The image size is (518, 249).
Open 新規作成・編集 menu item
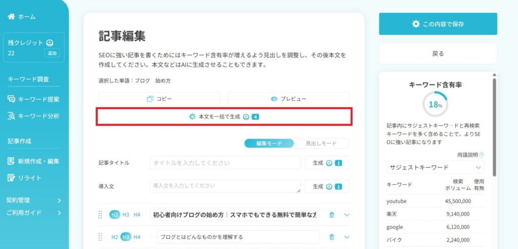pyautogui.click(x=33, y=161)
